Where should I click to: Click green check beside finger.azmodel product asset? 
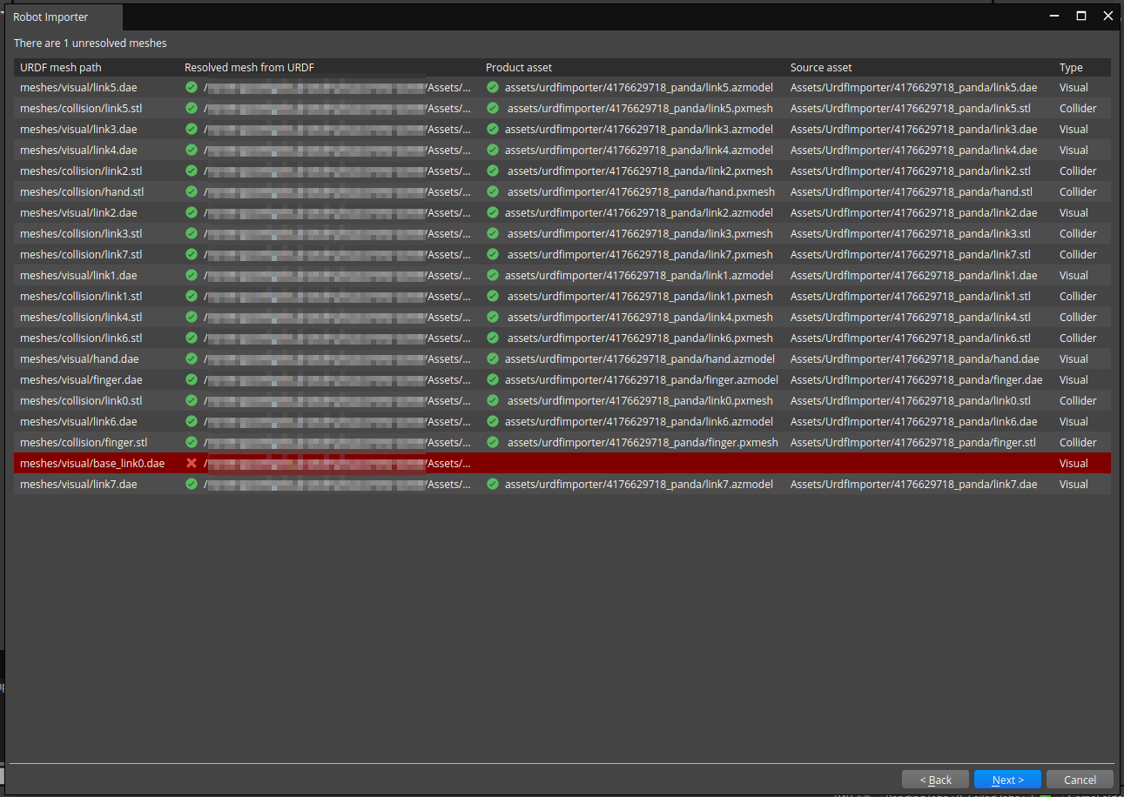[x=493, y=379]
